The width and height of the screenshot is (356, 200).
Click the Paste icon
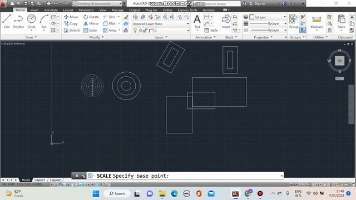point(341,22)
